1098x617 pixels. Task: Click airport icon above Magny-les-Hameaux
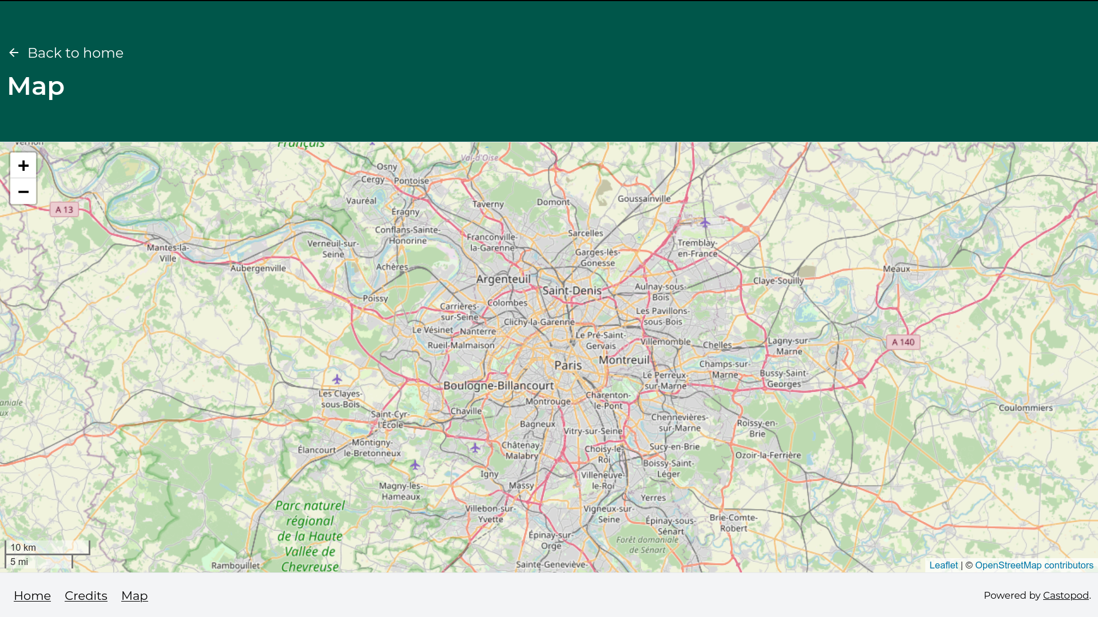(x=415, y=466)
